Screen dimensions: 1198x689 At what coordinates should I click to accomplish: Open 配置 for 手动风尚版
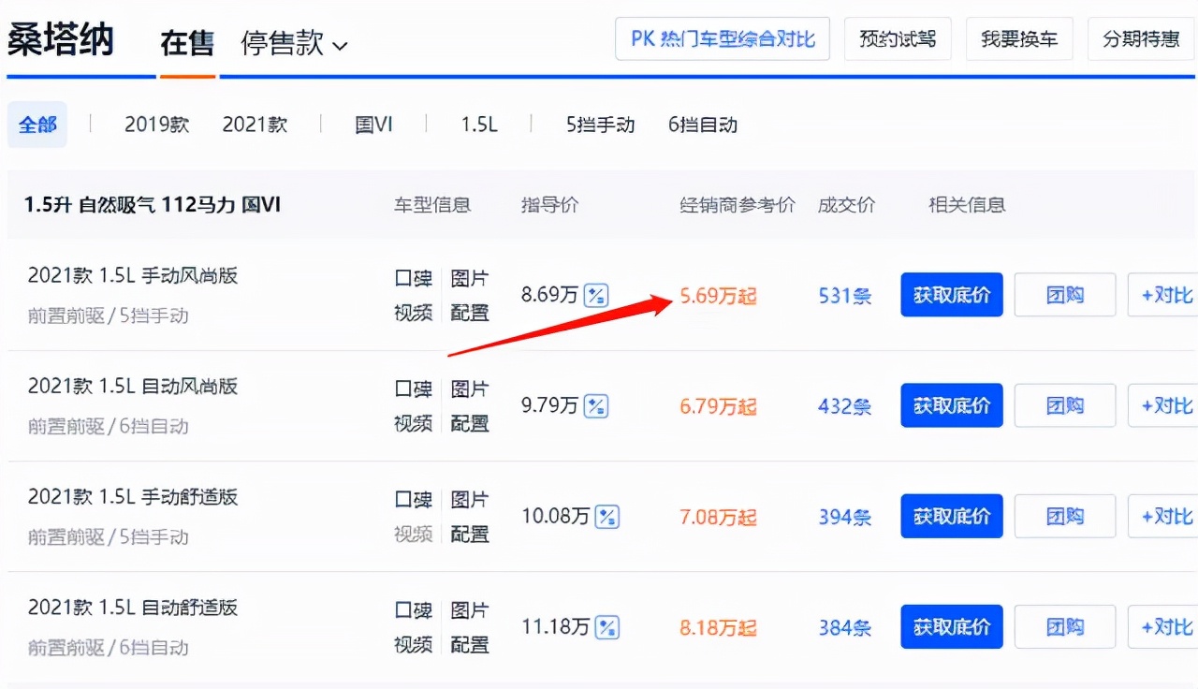[470, 313]
